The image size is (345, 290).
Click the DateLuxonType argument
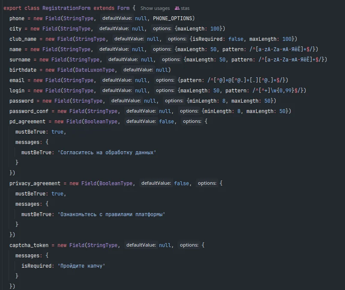(95, 70)
